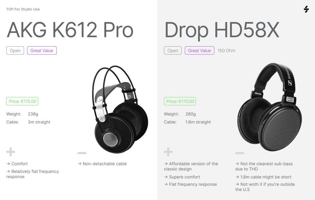Screen dimensions: 315x200
Task: Click the lightning logo icon top right
Action: pos(306,9)
